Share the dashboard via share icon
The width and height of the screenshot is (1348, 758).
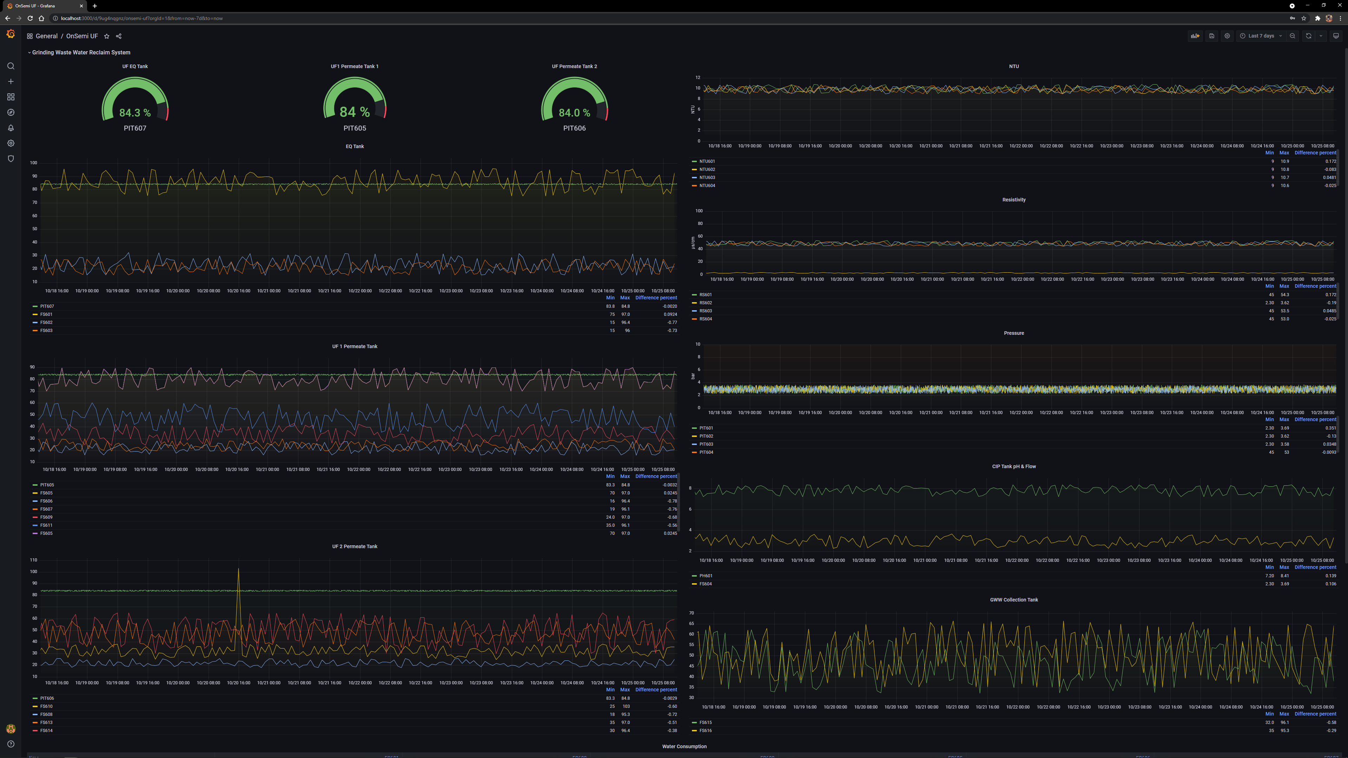point(119,36)
